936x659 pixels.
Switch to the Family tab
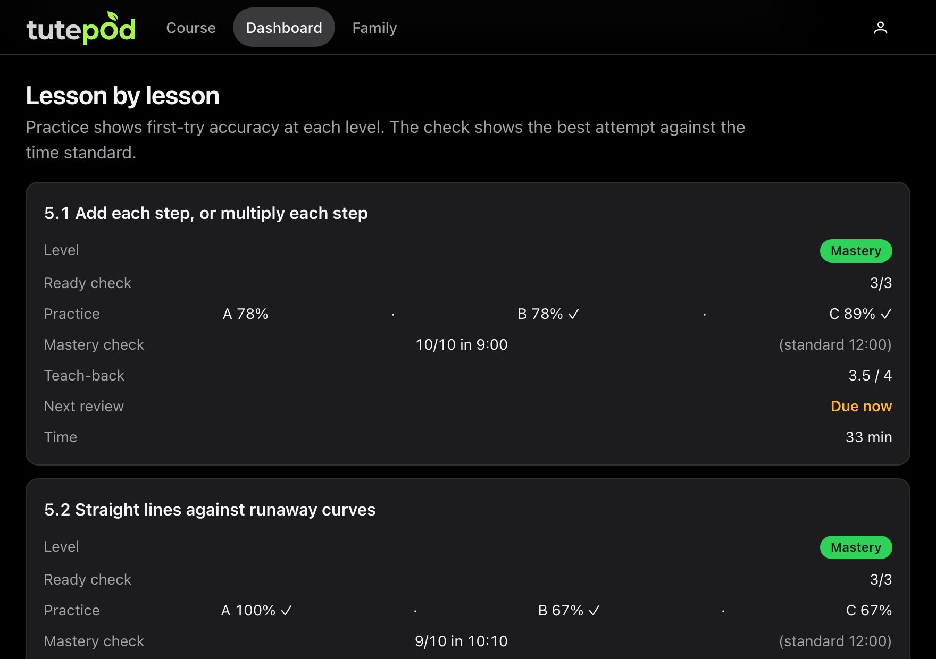374,28
